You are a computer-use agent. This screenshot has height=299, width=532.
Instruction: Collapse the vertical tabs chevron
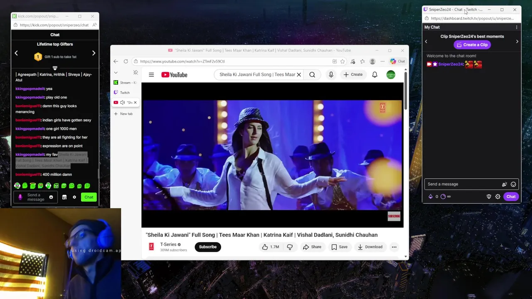pos(116,73)
